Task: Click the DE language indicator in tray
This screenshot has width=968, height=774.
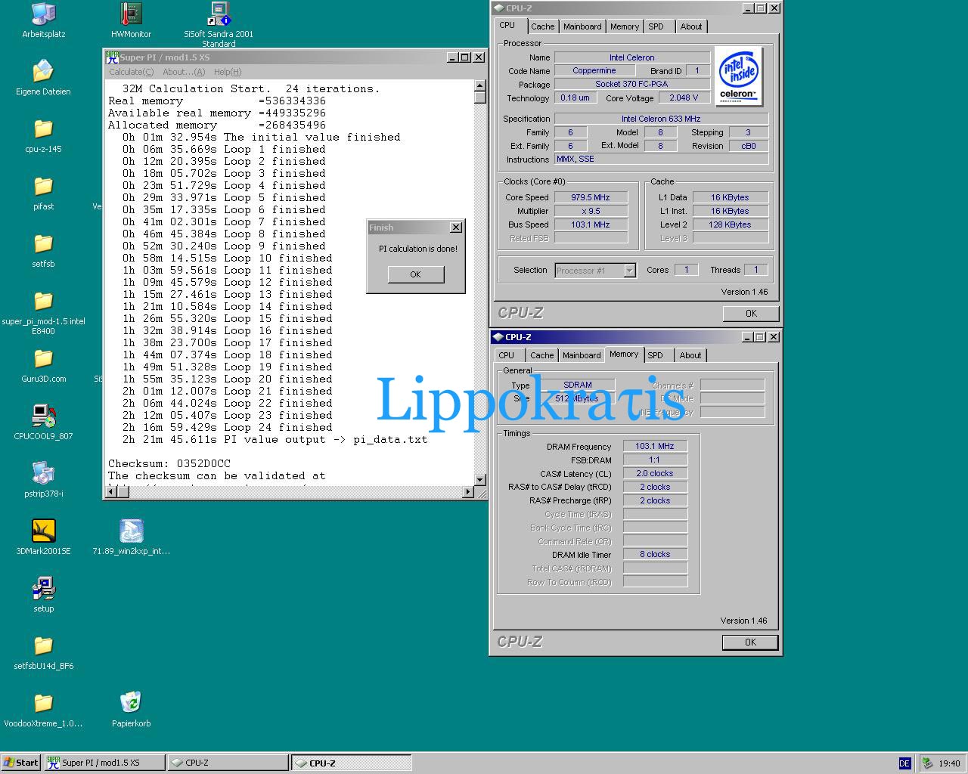Action: (904, 763)
